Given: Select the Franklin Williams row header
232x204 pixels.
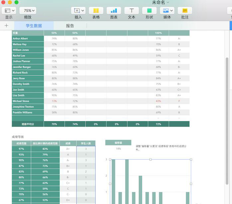Looking at the screenshot, I should pos(28,112).
